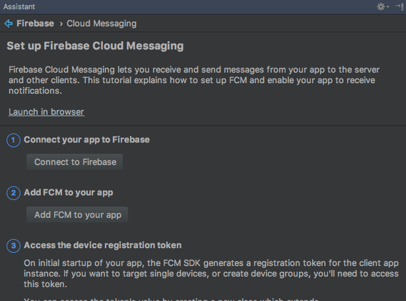
Task: Open the Assistant gear settings menu
Action: point(380,6)
